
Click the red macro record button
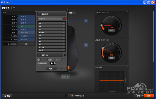[64, 19]
